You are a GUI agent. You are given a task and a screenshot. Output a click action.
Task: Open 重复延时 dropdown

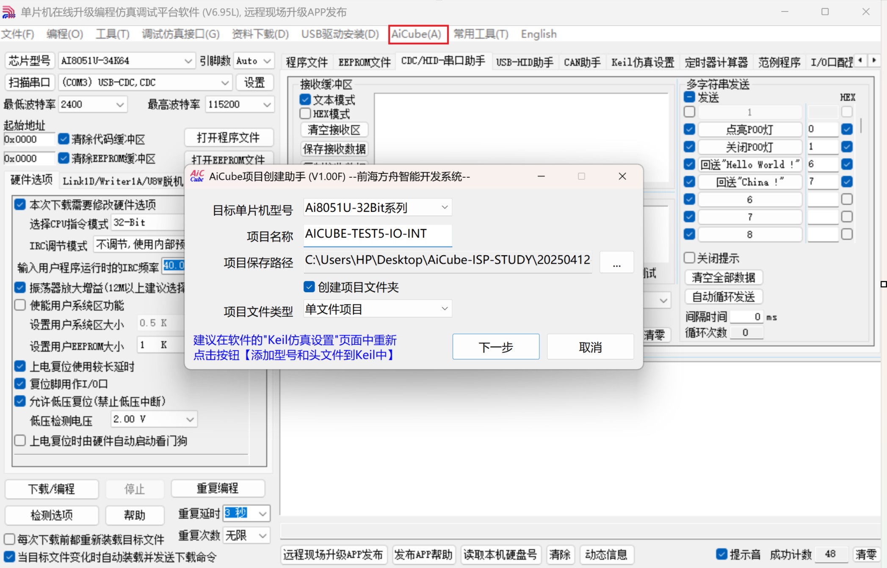[247, 513]
